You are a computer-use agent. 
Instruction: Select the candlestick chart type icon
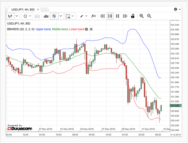[10, 16]
